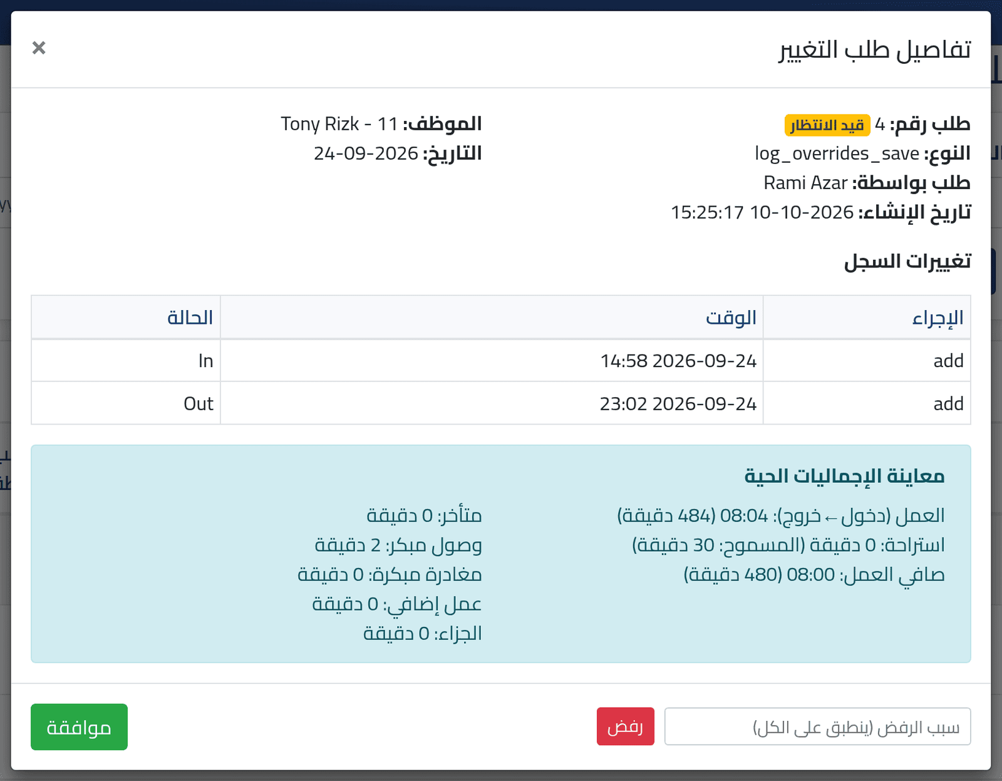Click add action in the Out row

coord(867,403)
